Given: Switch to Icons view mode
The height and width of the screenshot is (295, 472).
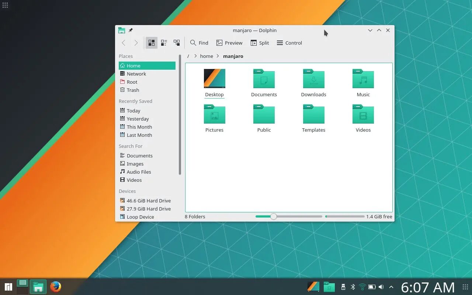Looking at the screenshot, I should coord(151,43).
